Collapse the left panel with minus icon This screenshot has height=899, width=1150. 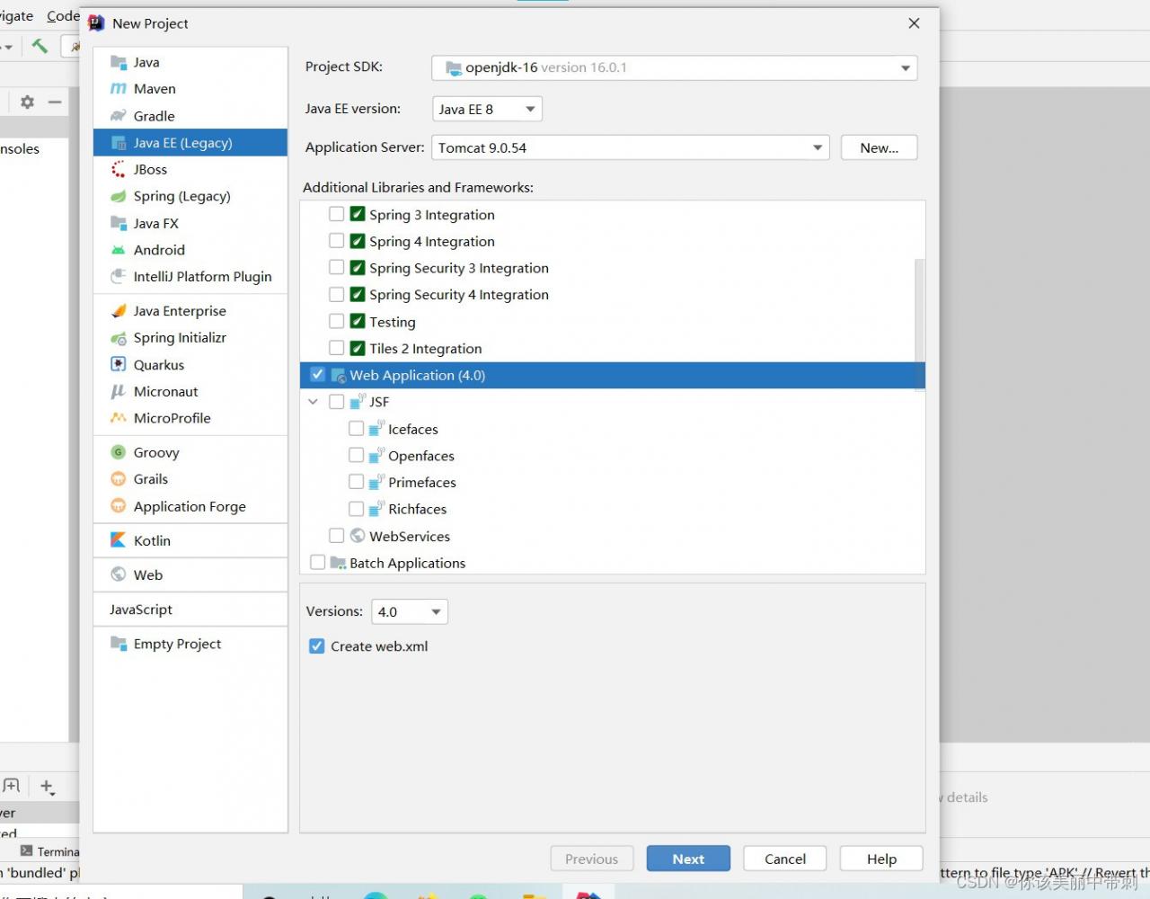[x=55, y=102]
